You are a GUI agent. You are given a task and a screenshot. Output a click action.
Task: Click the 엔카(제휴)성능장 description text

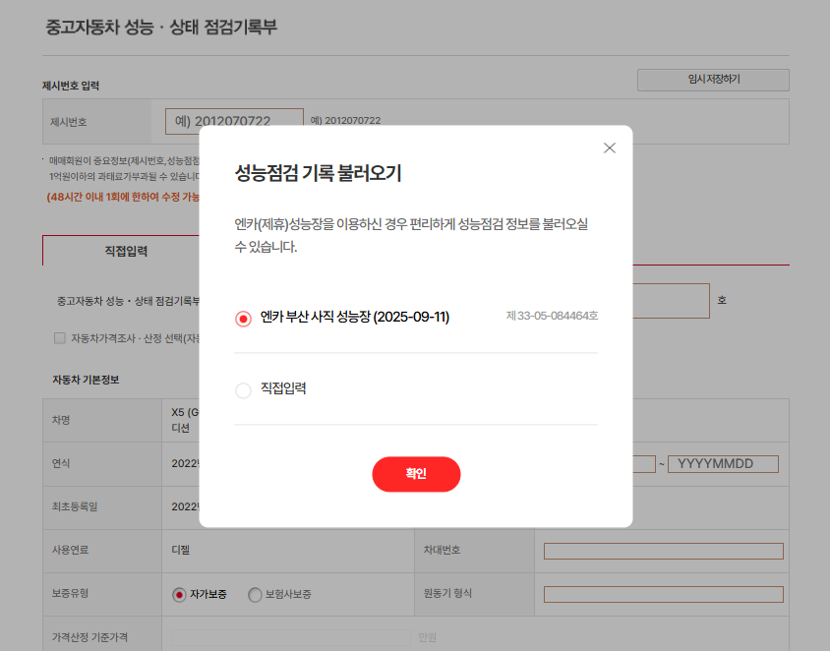411,236
